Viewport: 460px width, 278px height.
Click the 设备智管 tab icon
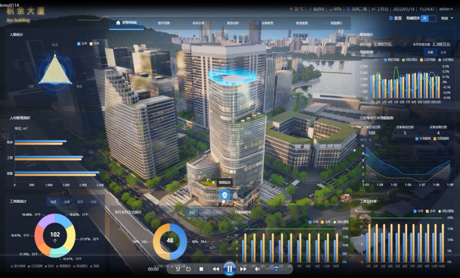click(x=258, y=23)
